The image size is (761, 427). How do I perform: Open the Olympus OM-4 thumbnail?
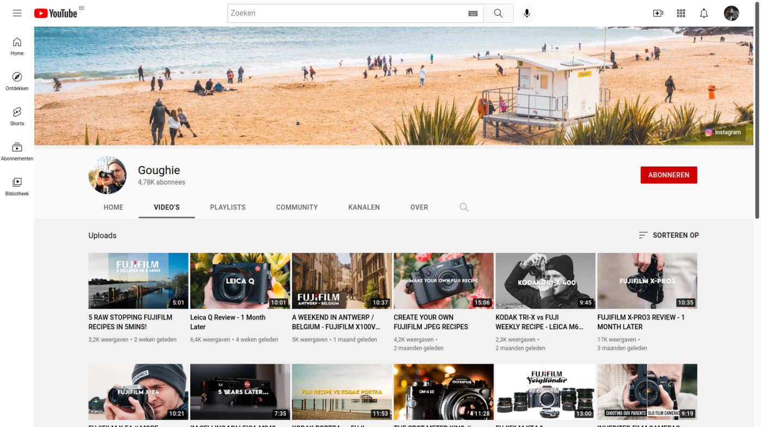tap(444, 392)
